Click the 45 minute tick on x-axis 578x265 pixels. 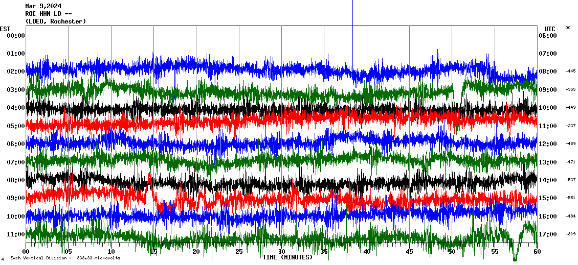click(409, 252)
